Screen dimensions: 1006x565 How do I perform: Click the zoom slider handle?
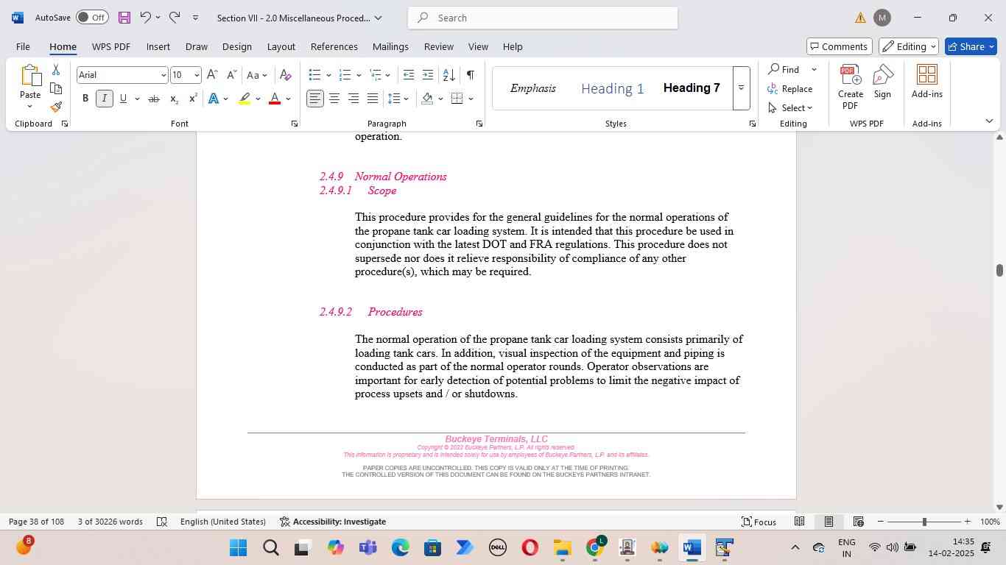(924, 522)
